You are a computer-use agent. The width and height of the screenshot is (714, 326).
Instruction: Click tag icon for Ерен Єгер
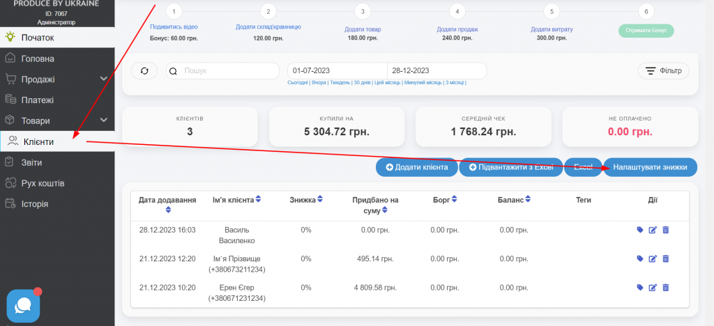click(x=640, y=288)
